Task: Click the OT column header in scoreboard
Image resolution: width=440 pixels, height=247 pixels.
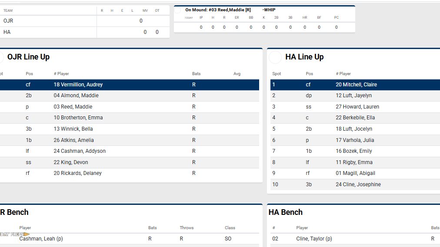Action: [x=157, y=11]
